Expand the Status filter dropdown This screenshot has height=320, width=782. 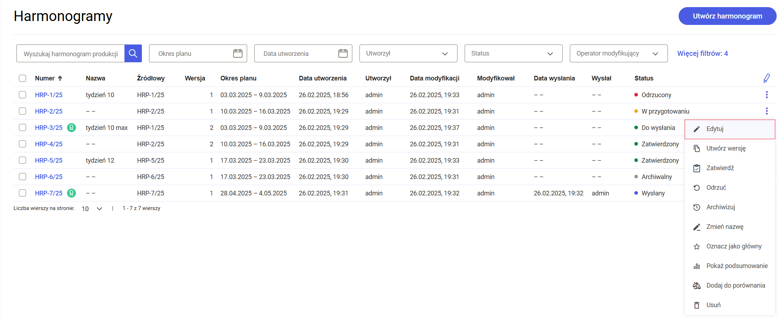pyautogui.click(x=513, y=53)
